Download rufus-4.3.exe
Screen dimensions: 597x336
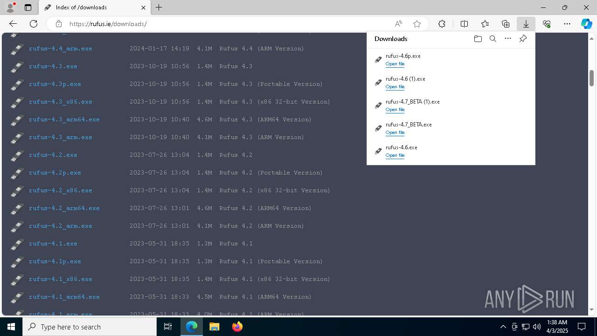click(x=53, y=66)
